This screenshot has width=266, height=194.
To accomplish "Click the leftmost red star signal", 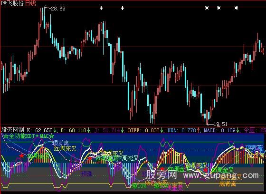I will (21, 155).
